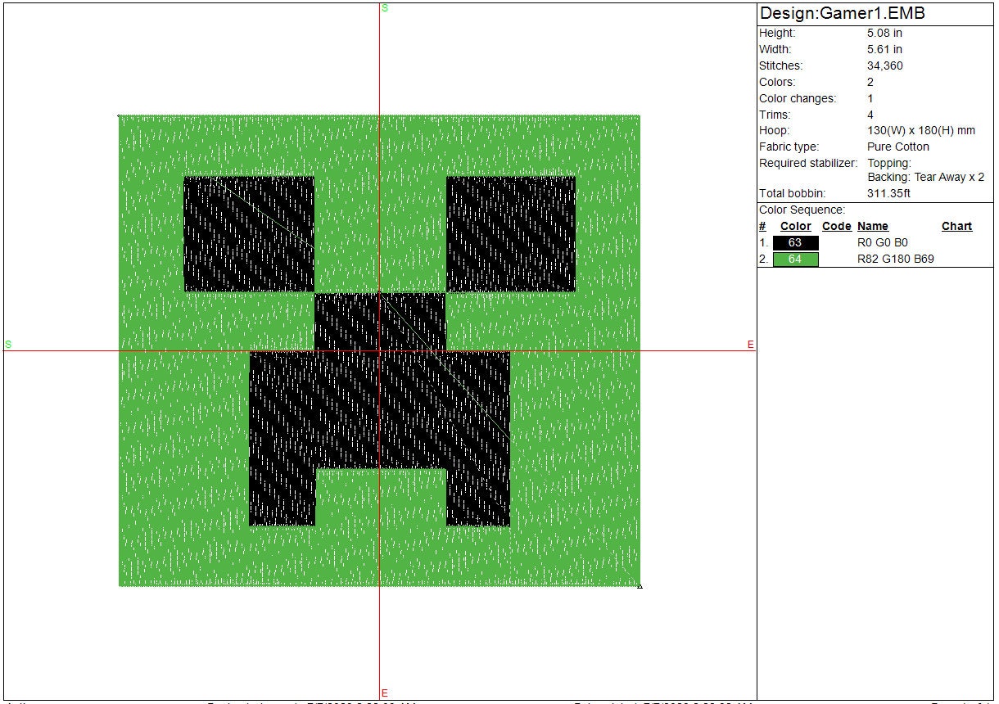Click the underlined Code column header
Screen dimensions: 999x704
(836, 227)
